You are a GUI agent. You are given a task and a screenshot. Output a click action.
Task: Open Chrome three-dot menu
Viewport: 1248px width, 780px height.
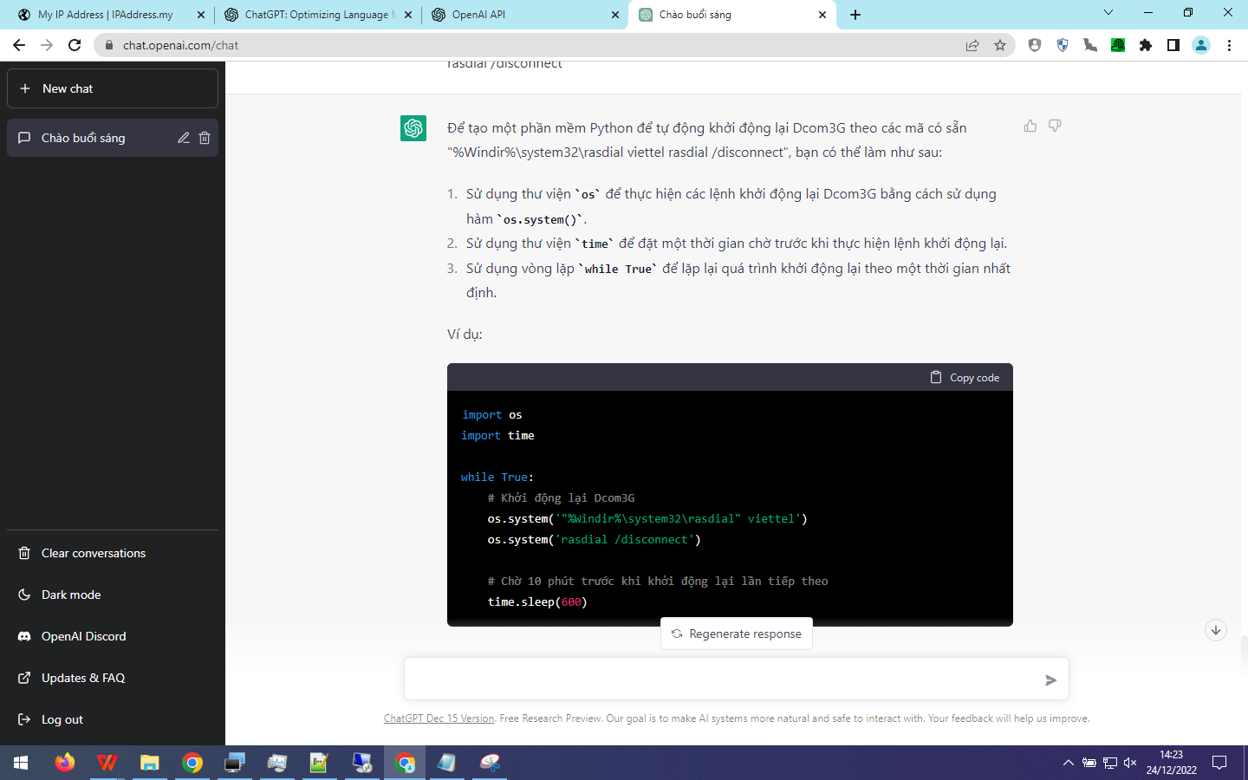pyautogui.click(x=1229, y=45)
